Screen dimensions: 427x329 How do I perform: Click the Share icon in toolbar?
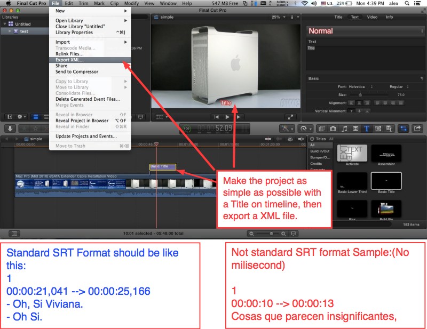(x=417, y=129)
